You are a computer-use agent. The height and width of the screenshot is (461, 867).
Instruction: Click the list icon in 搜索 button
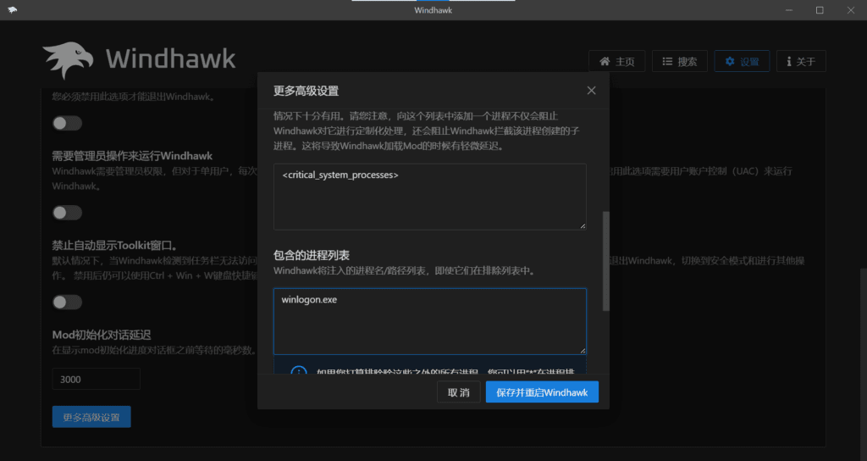pyautogui.click(x=667, y=61)
